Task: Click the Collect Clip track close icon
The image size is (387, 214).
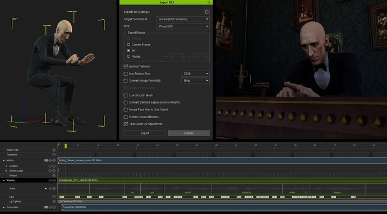Action: (54, 150)
